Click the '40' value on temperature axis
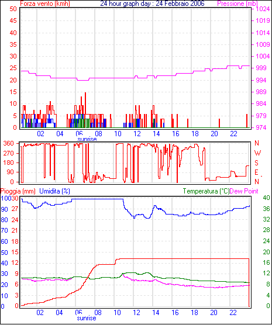The height and width of the screenshot is (325, 272). click(x=266, y=198)
